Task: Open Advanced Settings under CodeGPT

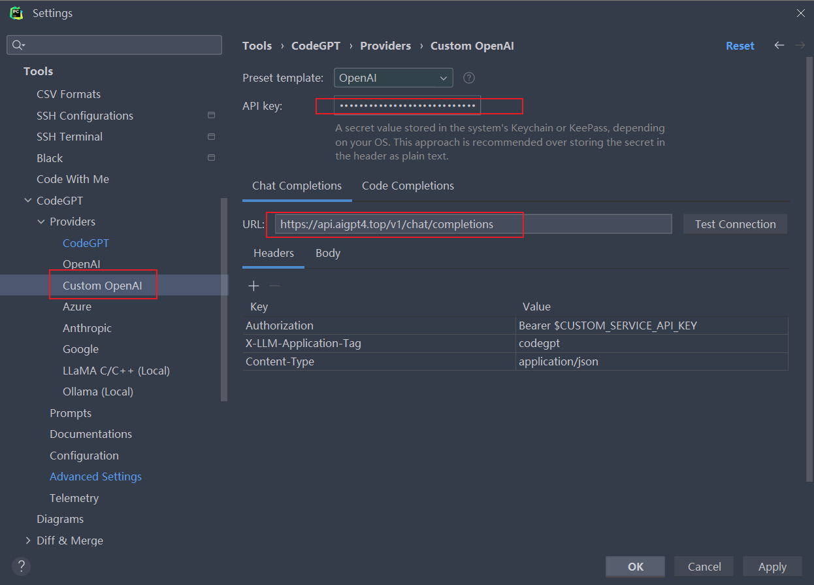Action: coord(95,476)
